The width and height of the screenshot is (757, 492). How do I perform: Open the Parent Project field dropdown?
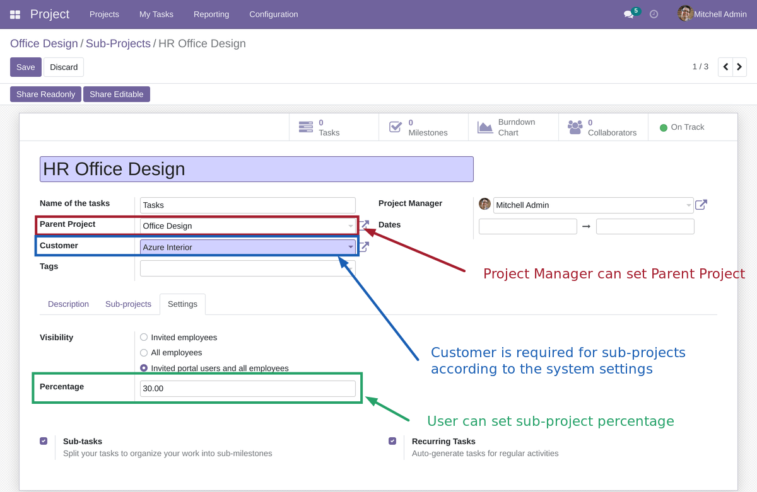pyautogui.click(x=350, y=226)
